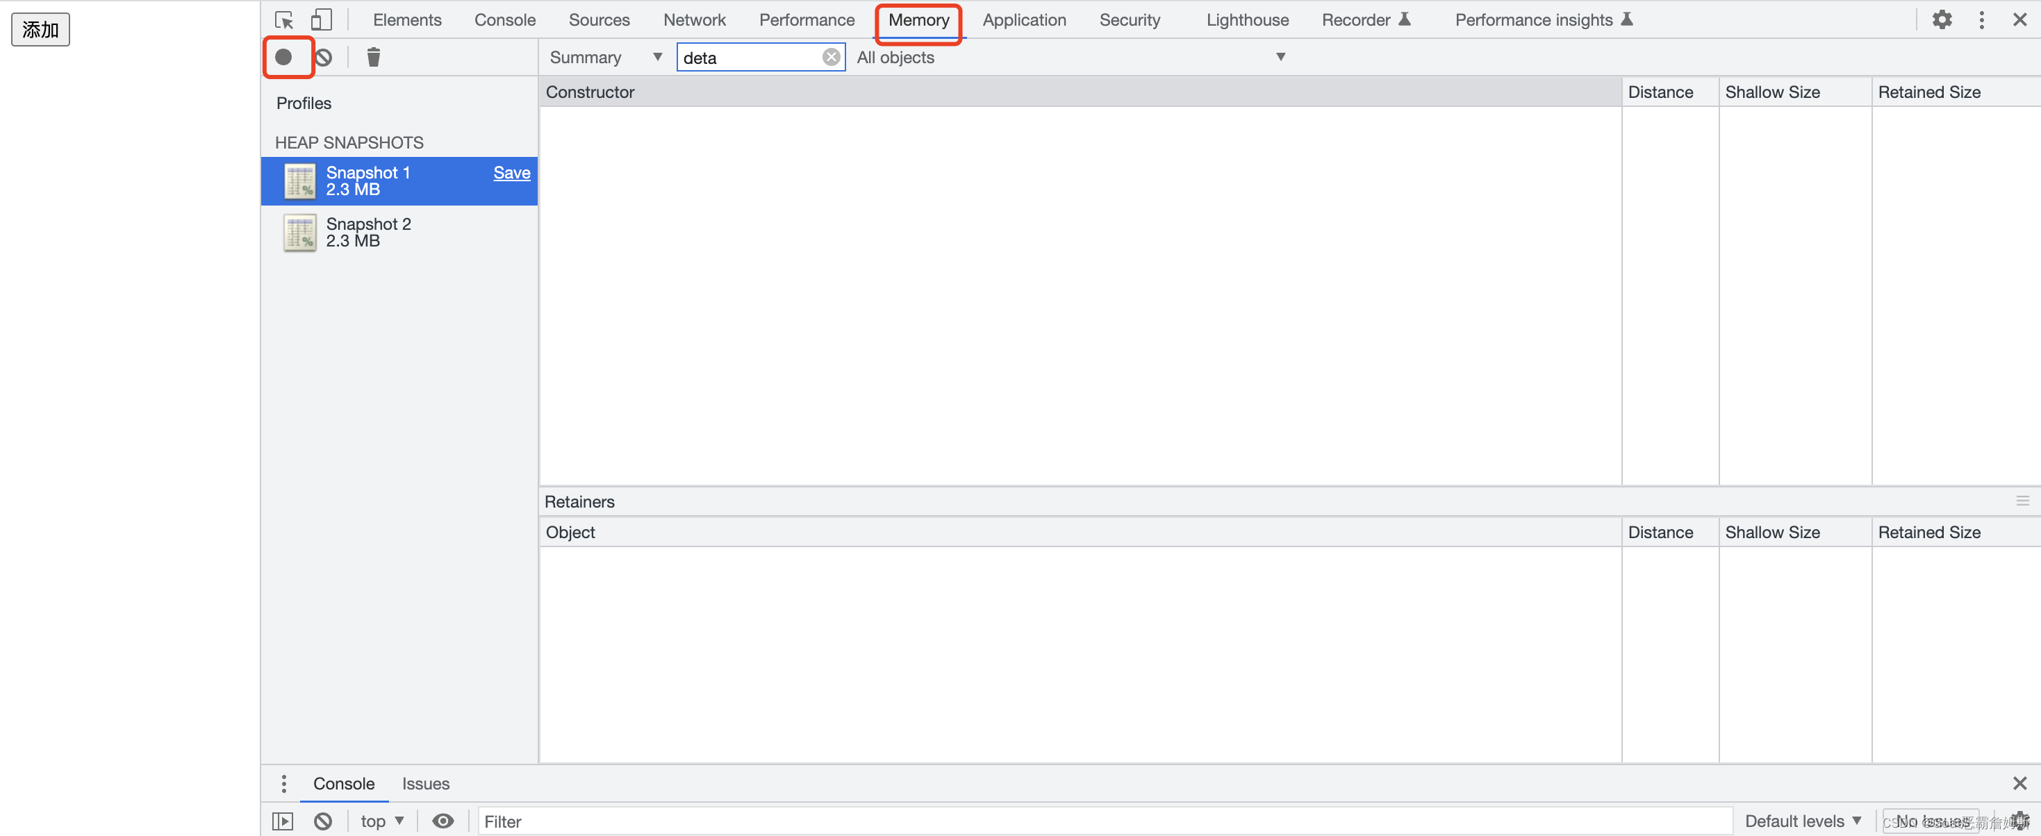Viewport: 2041px width, 836px height.
Task: Click the Save link for Snapshot 1
Action: (x=511, y=173)
